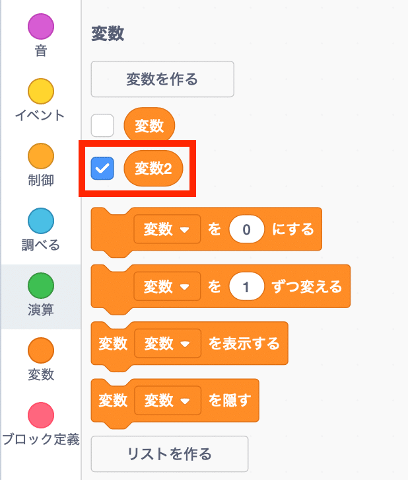
Task: Expand variable dropdown in にする block
Action: [x=167, y=229]
